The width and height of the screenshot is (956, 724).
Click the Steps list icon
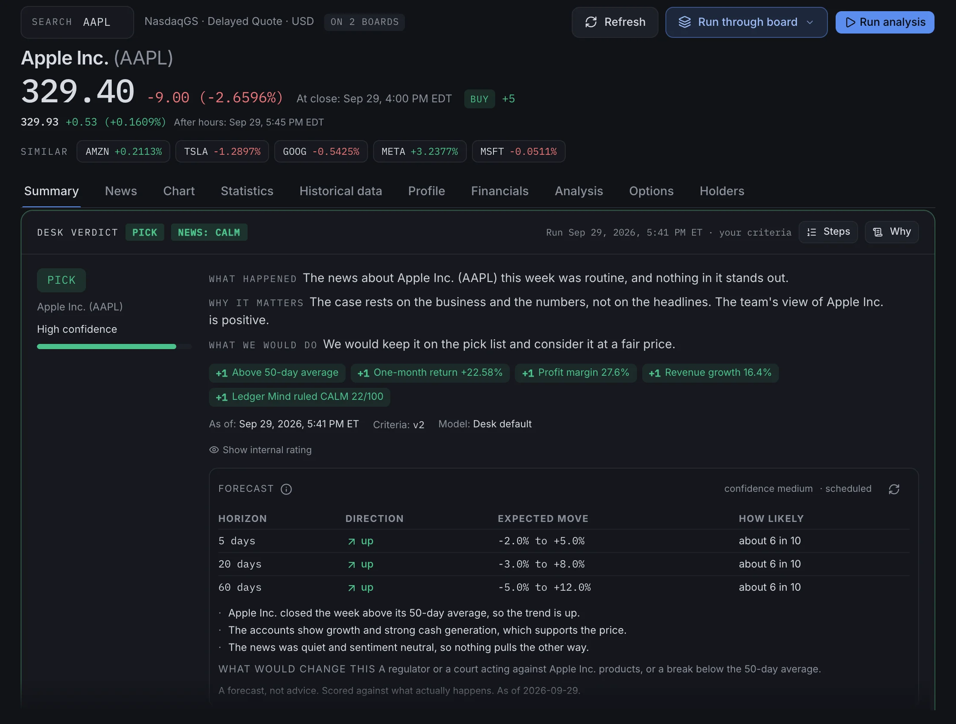pos(812,232)
